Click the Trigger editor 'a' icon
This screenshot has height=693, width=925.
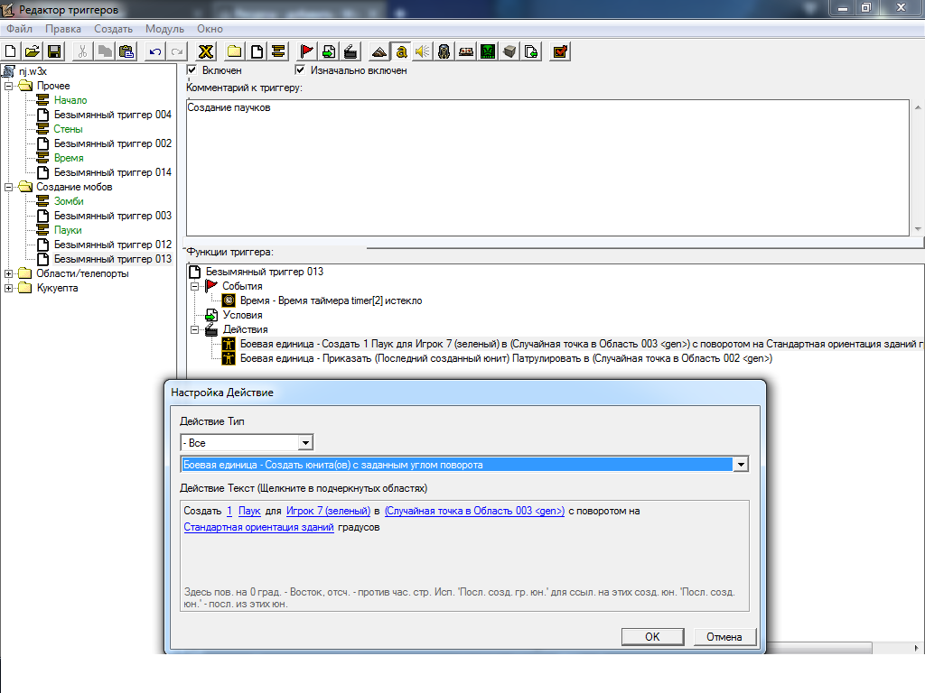point(400,51)
